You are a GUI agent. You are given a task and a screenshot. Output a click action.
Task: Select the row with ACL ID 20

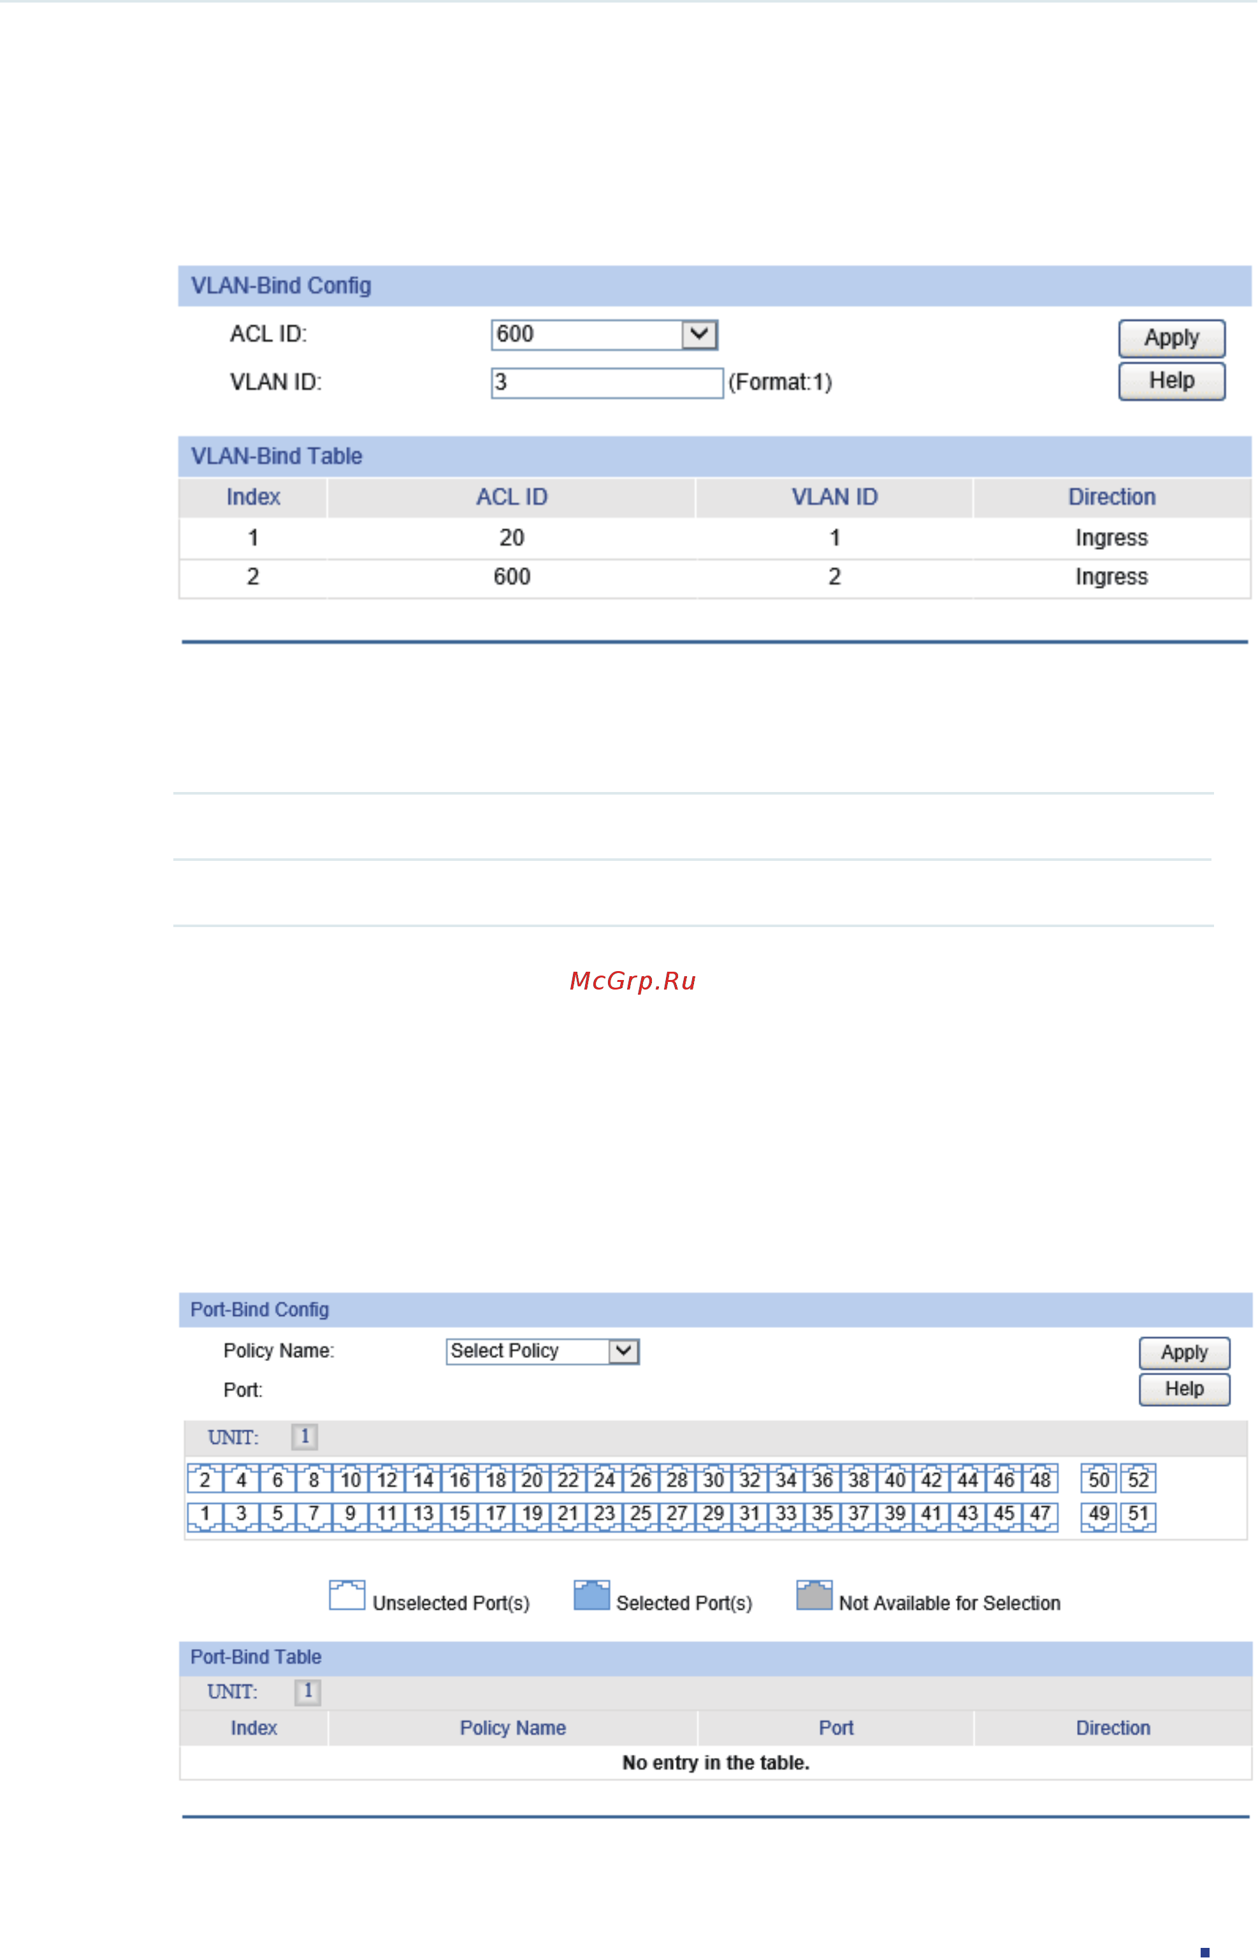pos(715,538)
